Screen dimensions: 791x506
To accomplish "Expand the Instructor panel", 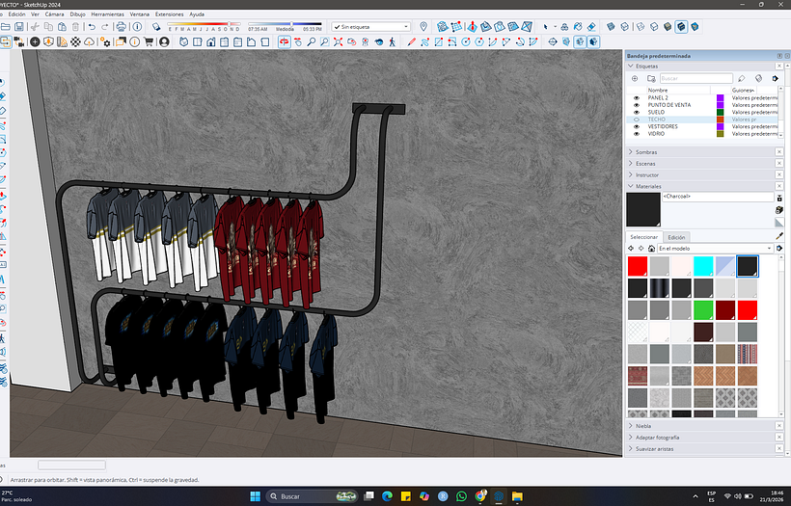I will point(631,174).
